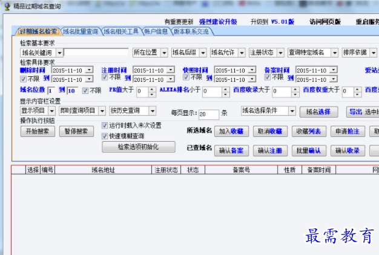379x255 pixels.
Task: Open the 版本联系交流 tab
Action: [x=191, y=31]
